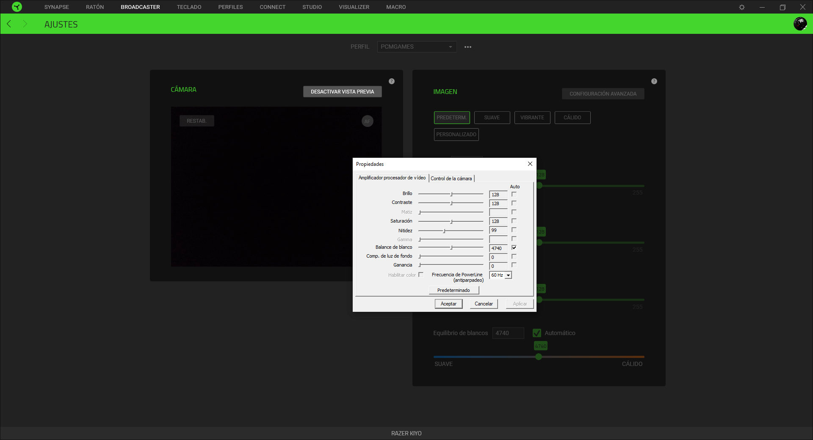Open profile options three-dot menu
Viewport: 813px width, 440px height.
pyautogui.click(x=468, y=47)
